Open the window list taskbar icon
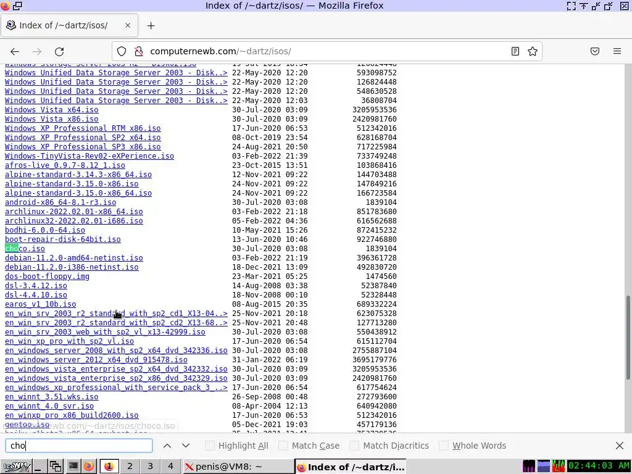632x474 pixels. (x=55, y=467)
